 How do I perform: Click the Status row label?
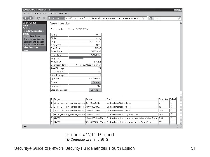point(54,38)
